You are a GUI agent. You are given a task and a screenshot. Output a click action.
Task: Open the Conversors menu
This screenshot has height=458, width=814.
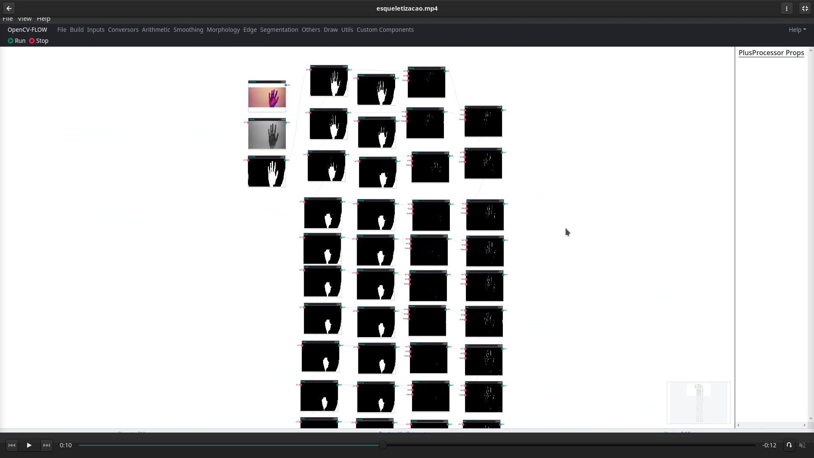point(123,30)
